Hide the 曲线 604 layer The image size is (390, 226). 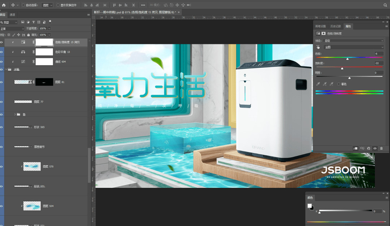tap(1, 62)
